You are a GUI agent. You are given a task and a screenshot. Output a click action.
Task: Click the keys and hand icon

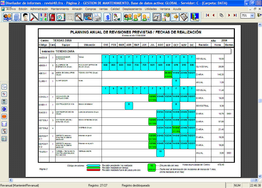117,17
